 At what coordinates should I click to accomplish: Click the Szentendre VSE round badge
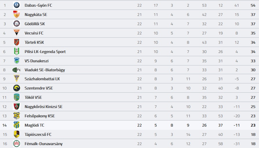point(16,88)
